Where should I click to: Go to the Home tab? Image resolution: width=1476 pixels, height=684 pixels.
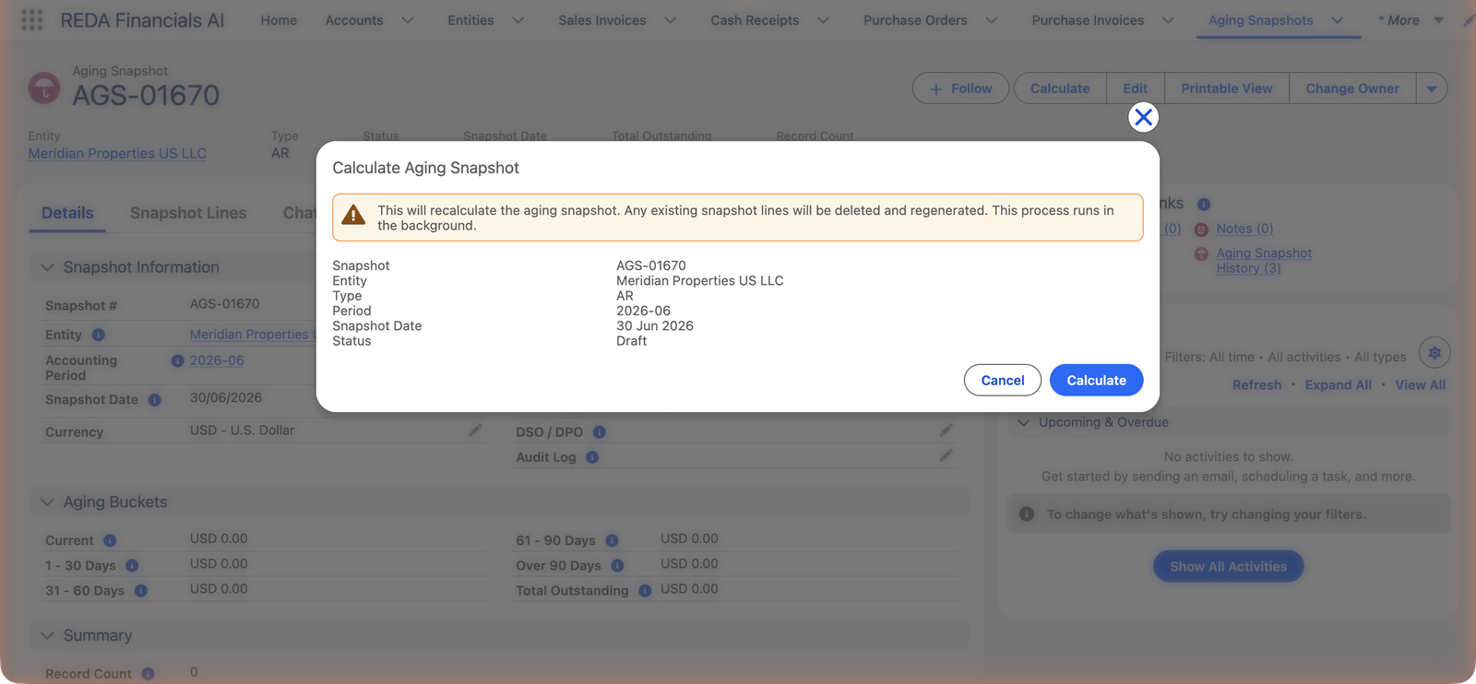pyautogui.click(x=279, y=20)
